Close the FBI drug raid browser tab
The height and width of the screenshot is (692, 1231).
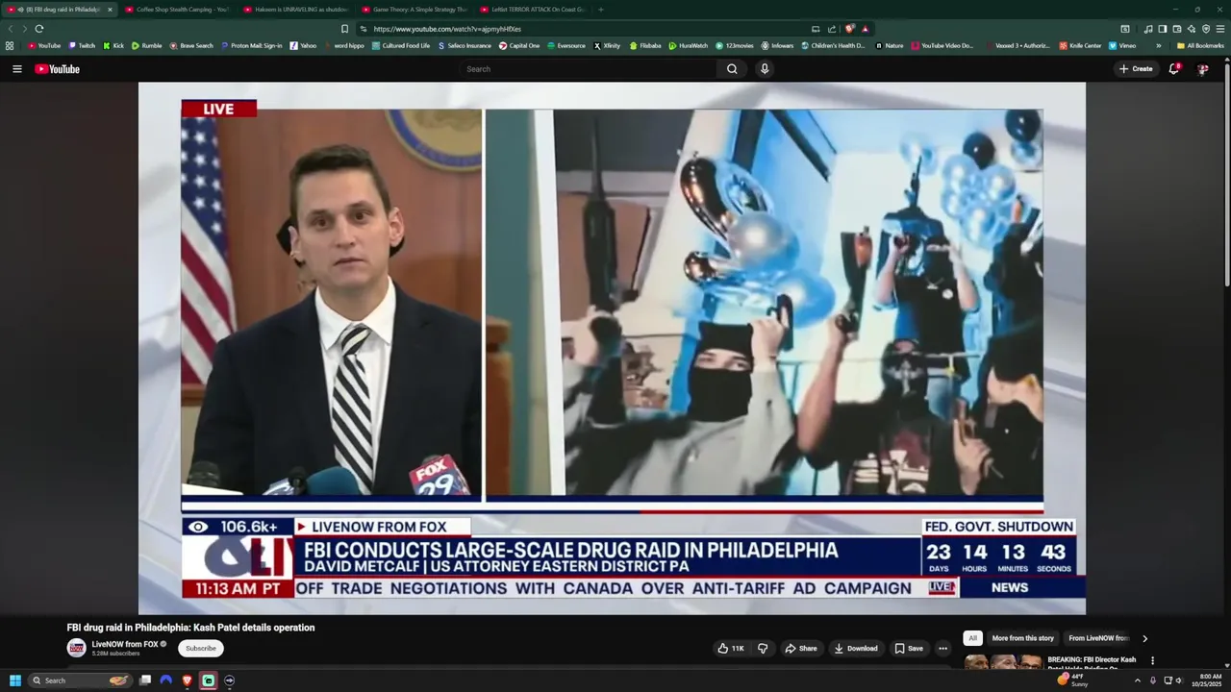110,10
